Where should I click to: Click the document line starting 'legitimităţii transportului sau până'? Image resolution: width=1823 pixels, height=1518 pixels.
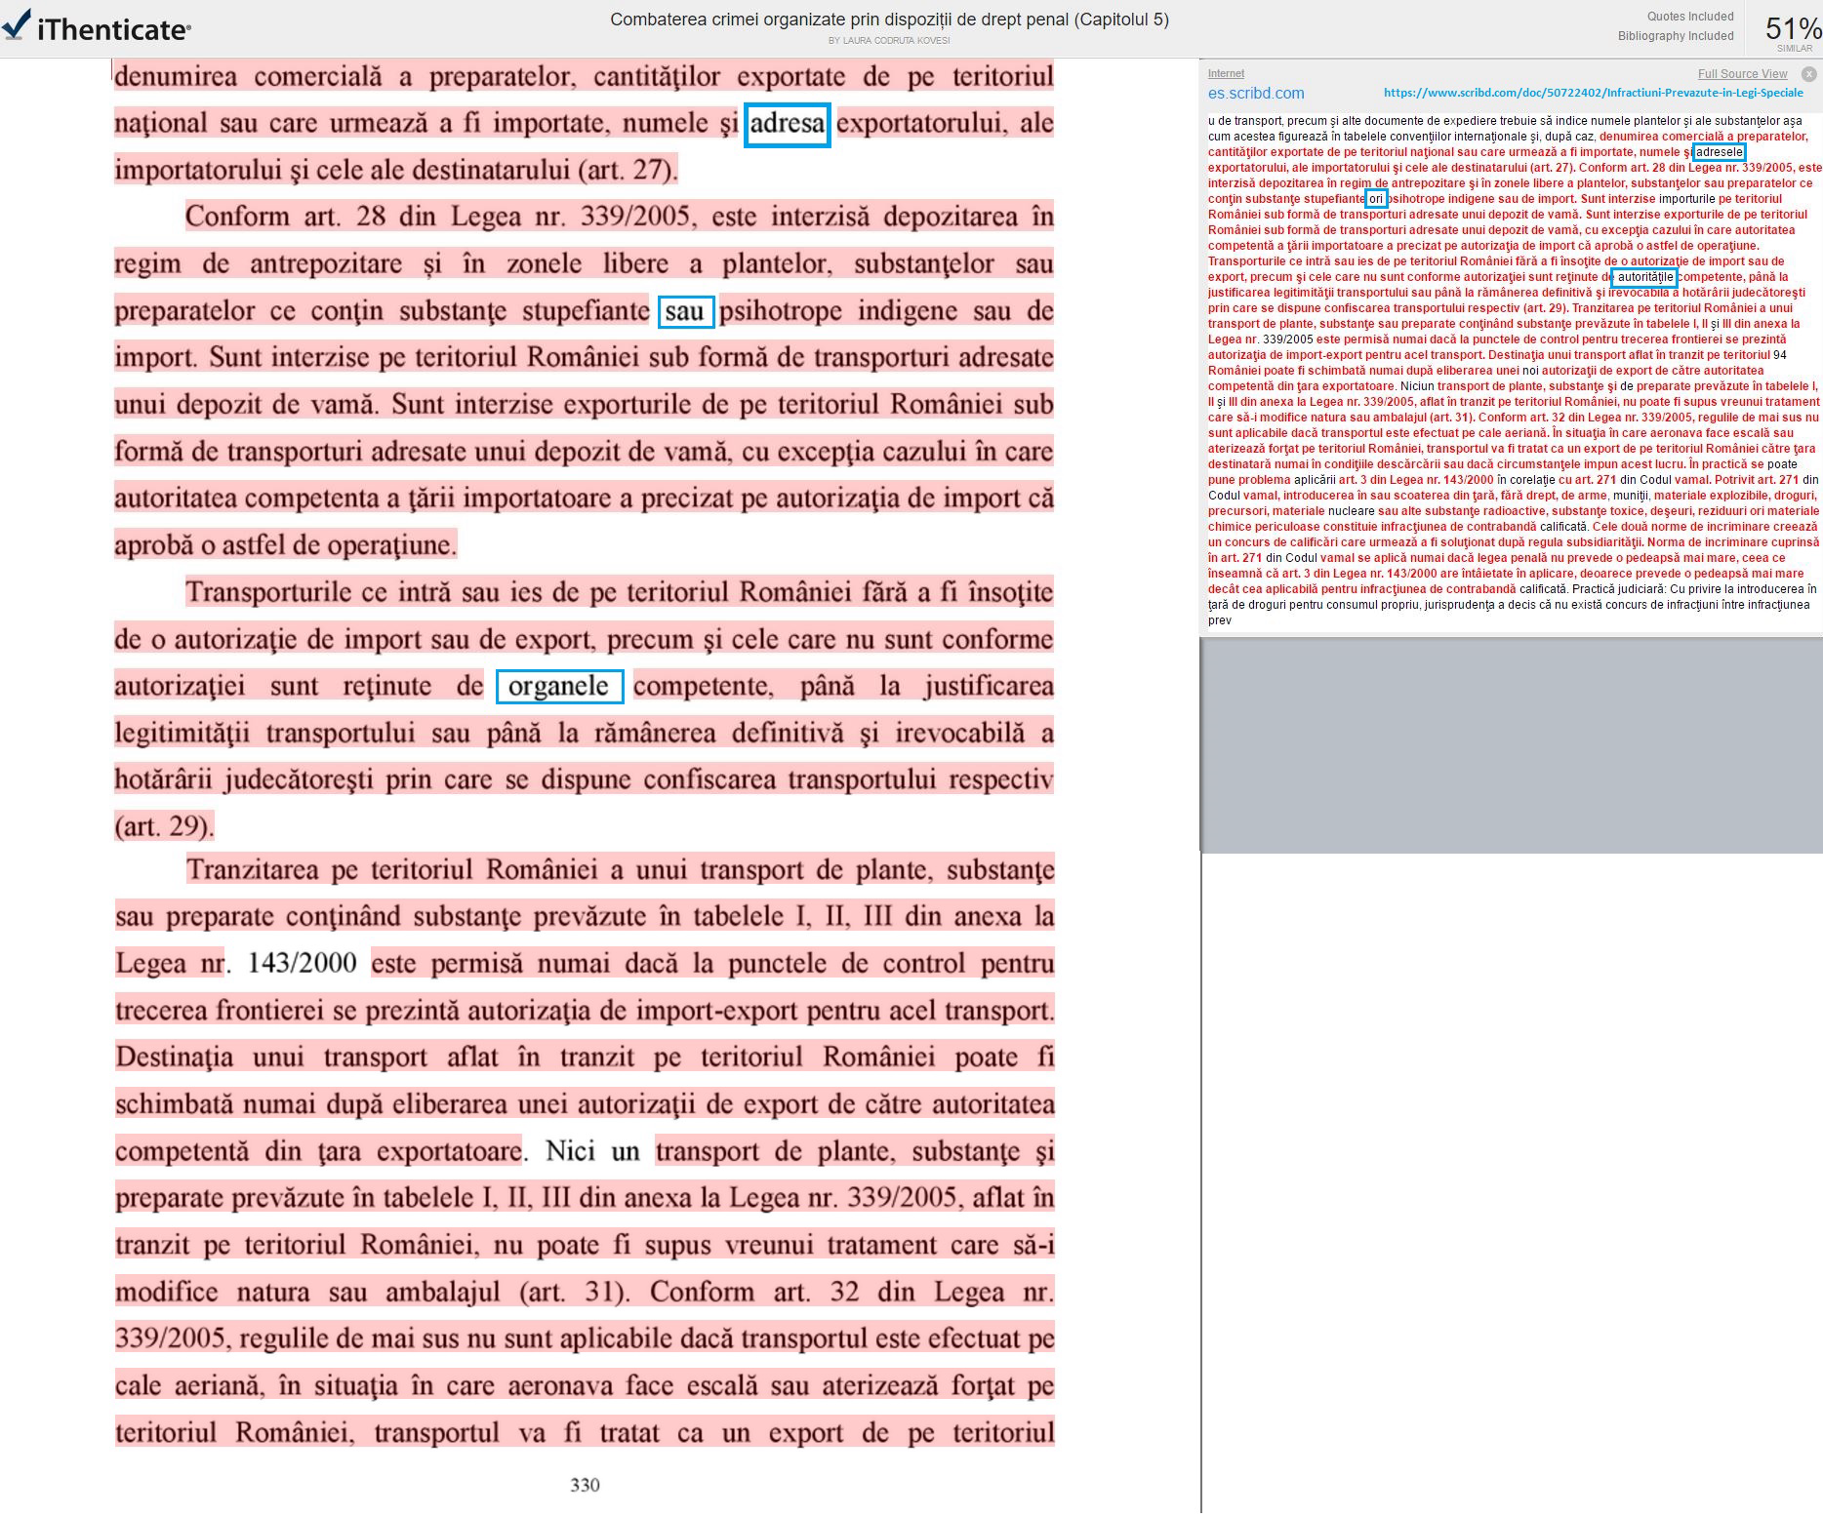pyautogui.click(x=585, y=733)
